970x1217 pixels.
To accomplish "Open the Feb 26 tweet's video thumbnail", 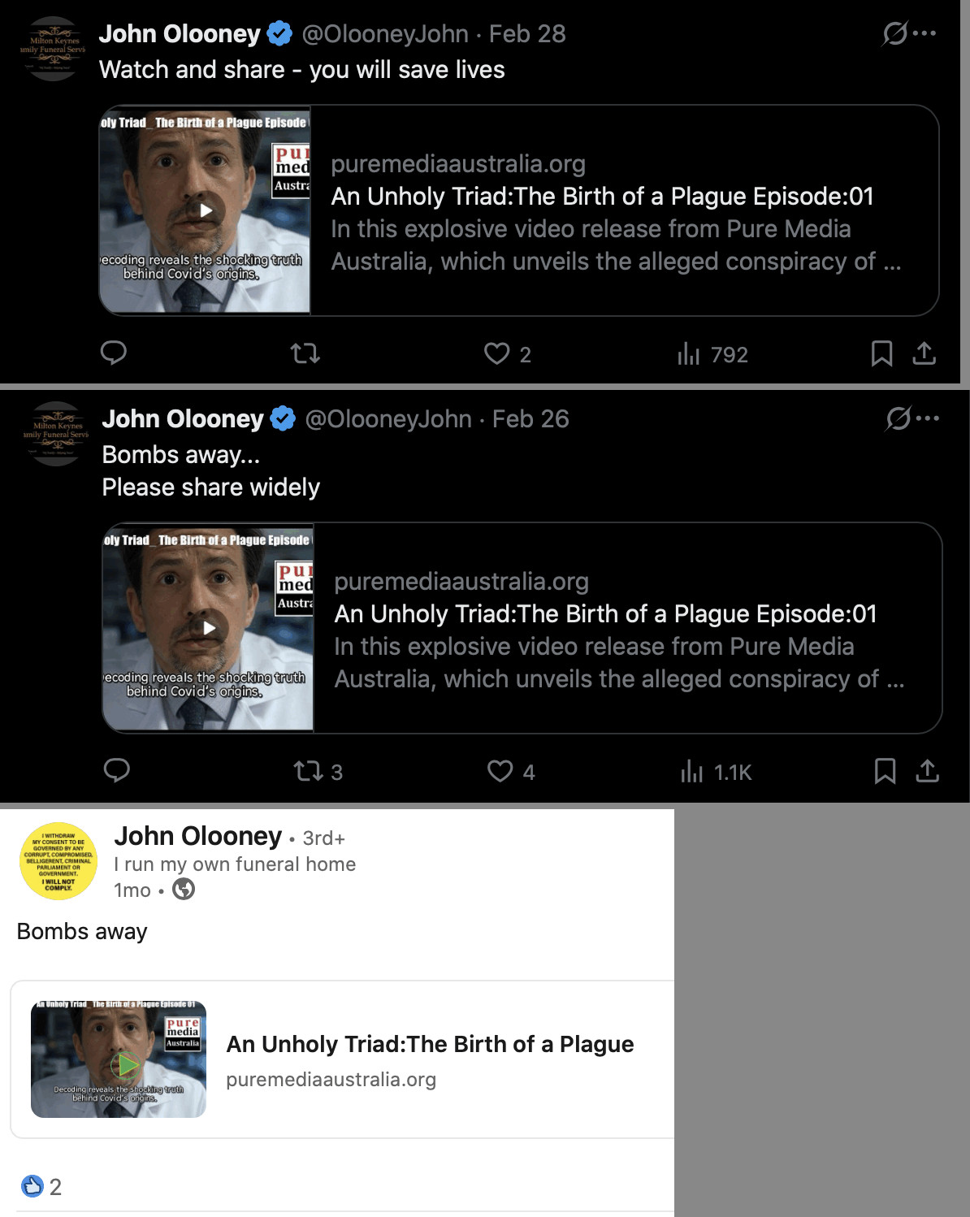I will pyautogui.click(x=209, y=628).
